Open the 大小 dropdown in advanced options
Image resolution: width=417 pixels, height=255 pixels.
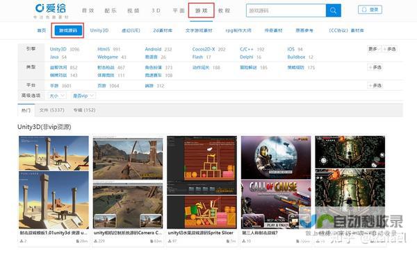click(x=57, y=96)
